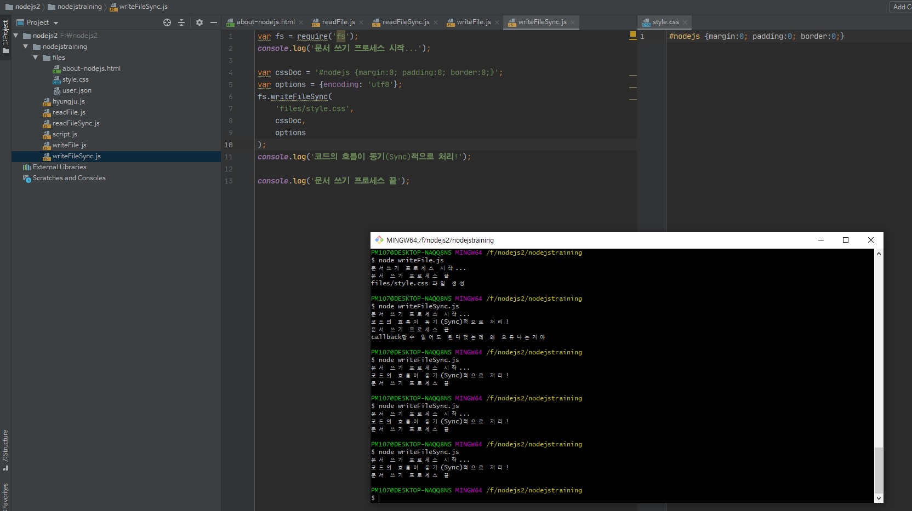Hide the Project panel with minus icon
This screenshot has width=912, height=511.
(214, 22)
